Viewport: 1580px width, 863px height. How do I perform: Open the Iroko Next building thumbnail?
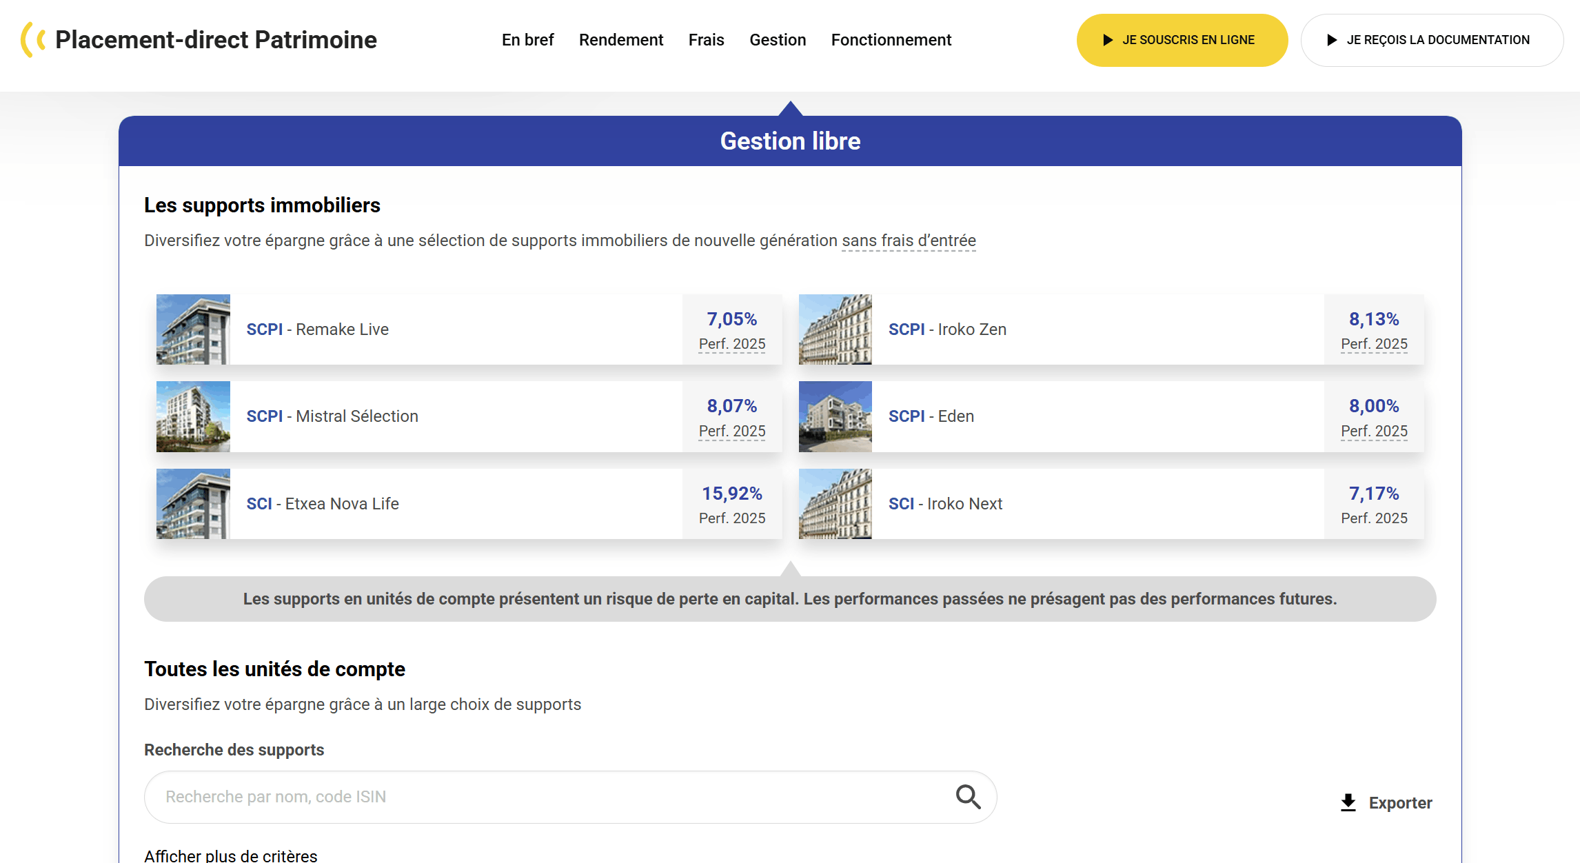point(835,504)
